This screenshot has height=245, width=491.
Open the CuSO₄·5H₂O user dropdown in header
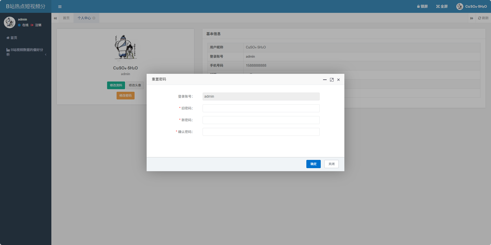472,6
